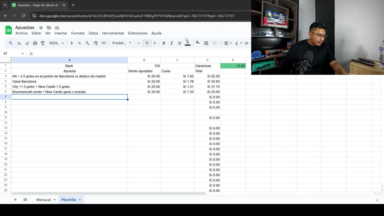The width and height of the screenshot is (384, 216).
Task: Open a new browser tab
Action: tap(73, 5)
